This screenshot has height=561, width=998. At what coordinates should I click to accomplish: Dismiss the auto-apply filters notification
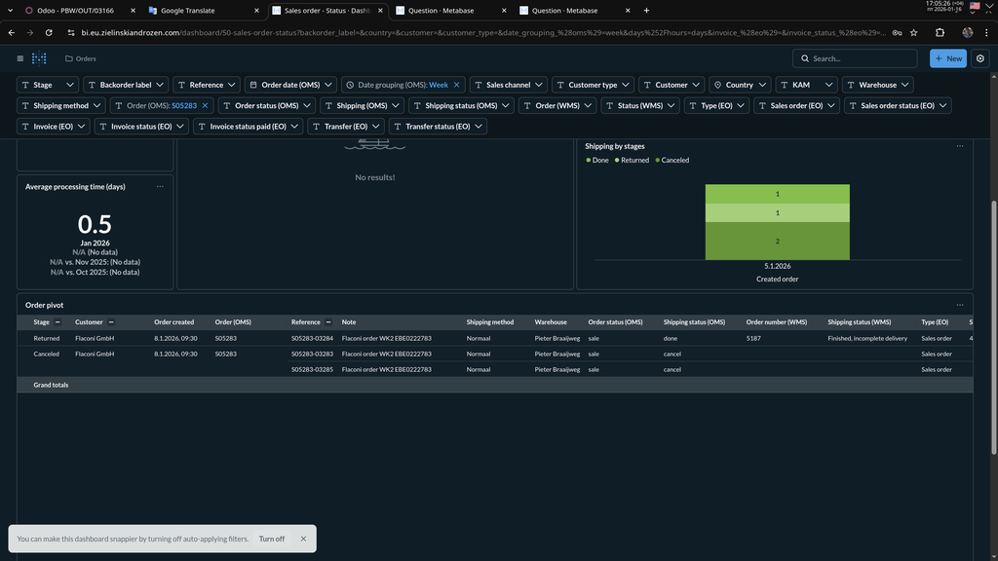tap(303, 539)
